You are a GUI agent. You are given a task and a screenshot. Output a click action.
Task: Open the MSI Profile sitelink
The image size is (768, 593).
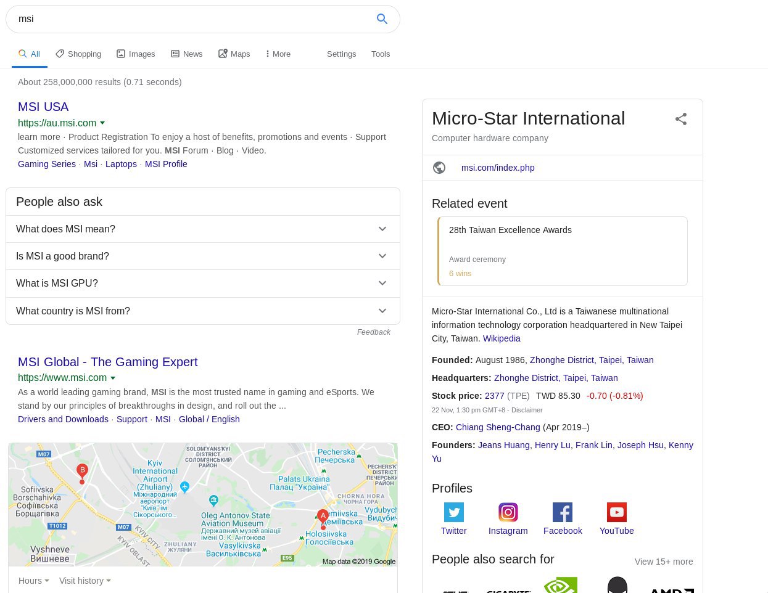coord(166,164)
